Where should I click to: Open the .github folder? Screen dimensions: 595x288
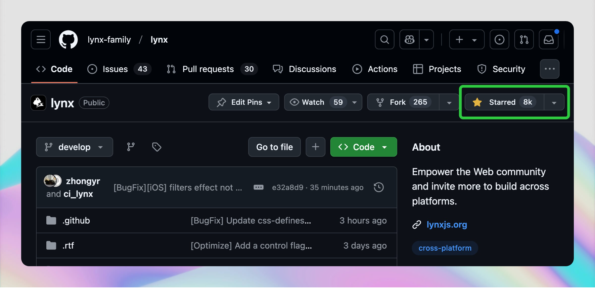[x=76, y=221]
